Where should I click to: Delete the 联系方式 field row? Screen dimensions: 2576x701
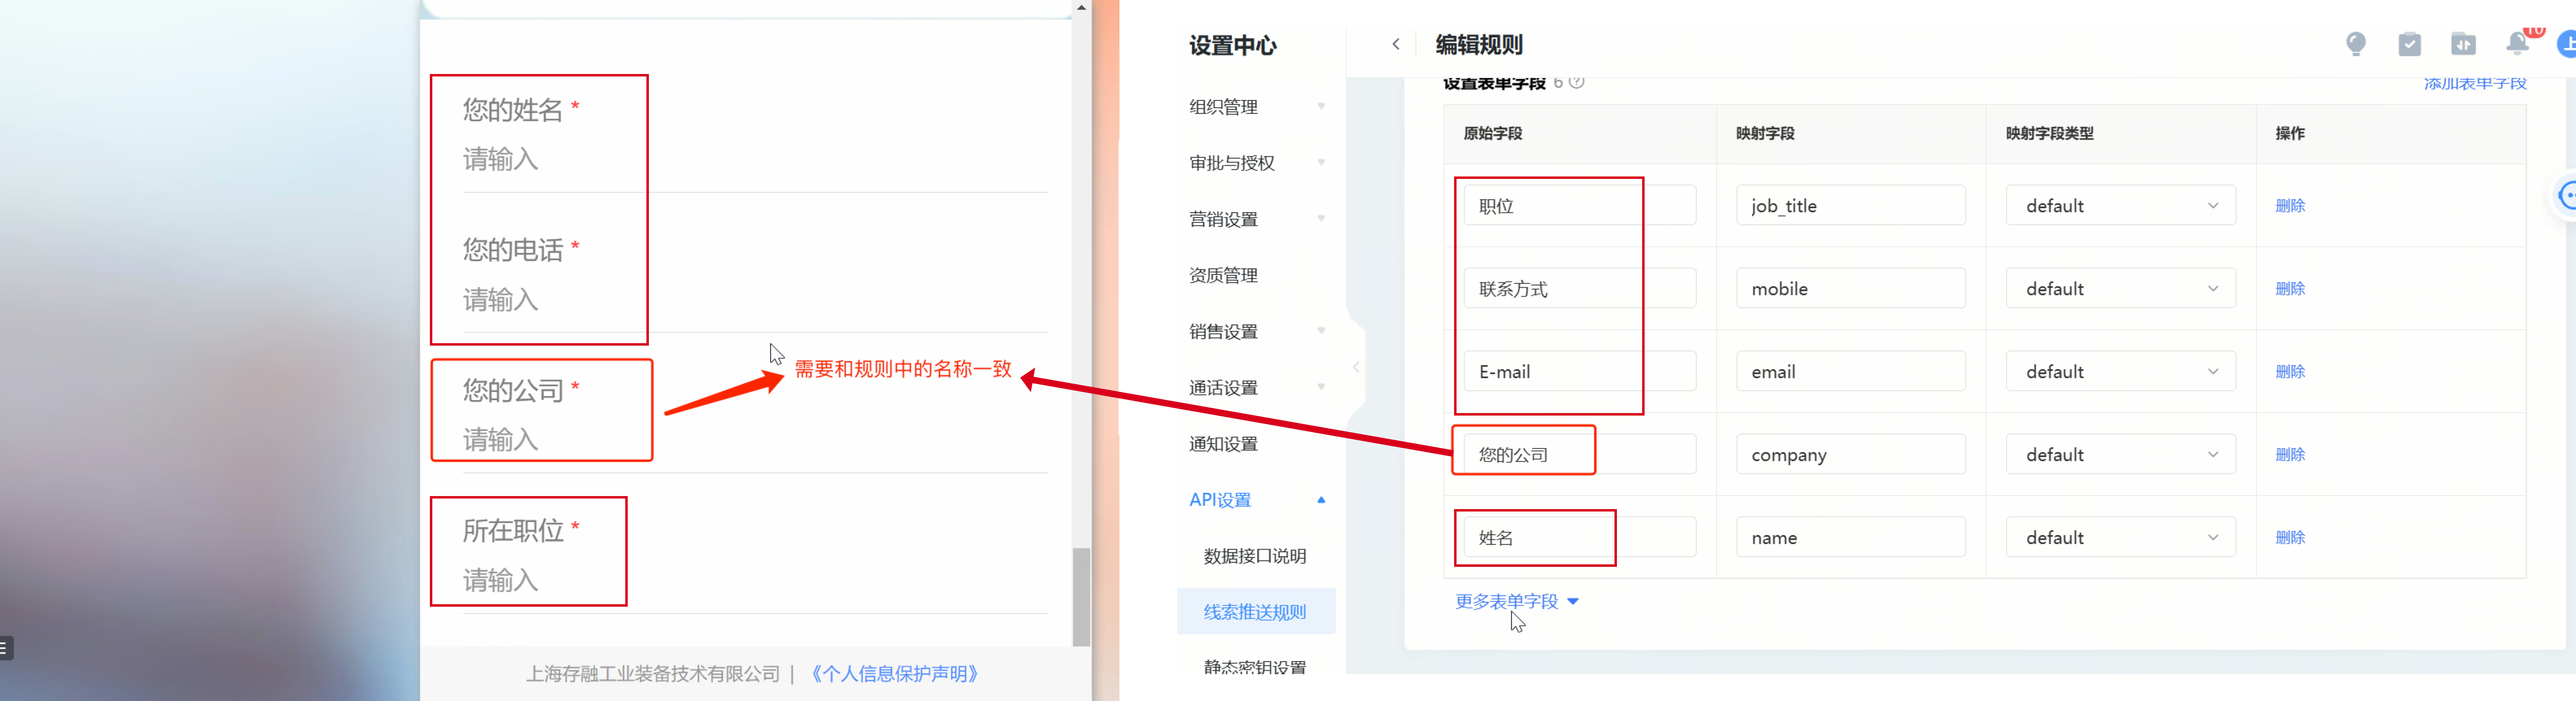[x=2290, y=289]
